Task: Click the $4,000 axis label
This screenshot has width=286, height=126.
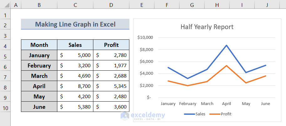Action: (x=146, y=73)
